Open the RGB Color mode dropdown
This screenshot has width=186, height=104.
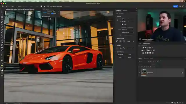coord(128,30)
